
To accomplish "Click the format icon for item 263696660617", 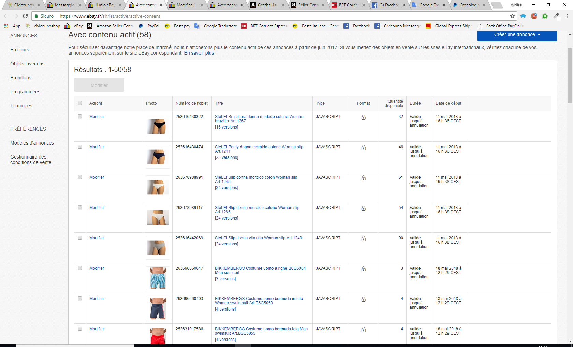I will 364,269.
